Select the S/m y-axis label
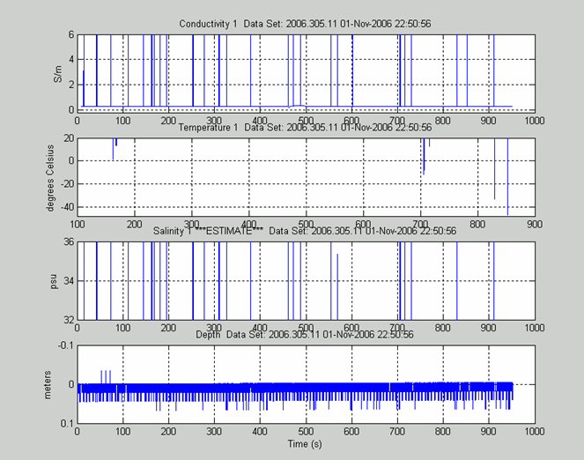This screenshot has width=584, height=460. (x=58, y=74)
